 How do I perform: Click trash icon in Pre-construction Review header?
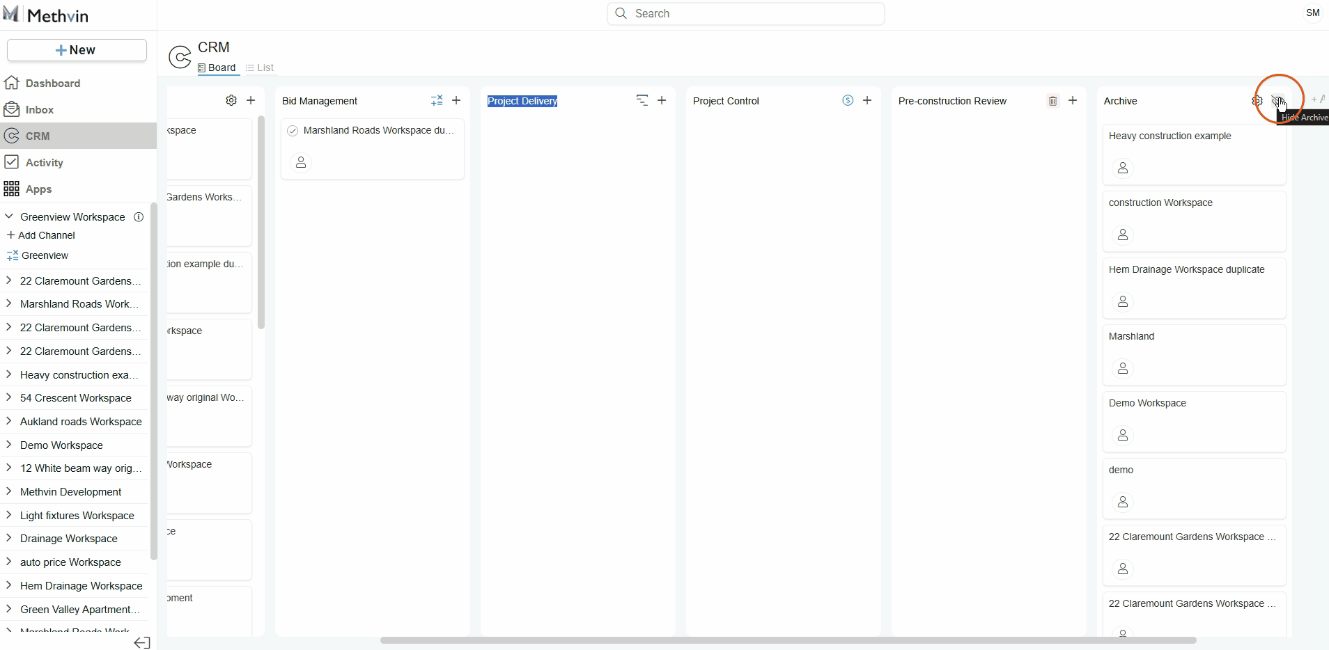[1052, 101]
